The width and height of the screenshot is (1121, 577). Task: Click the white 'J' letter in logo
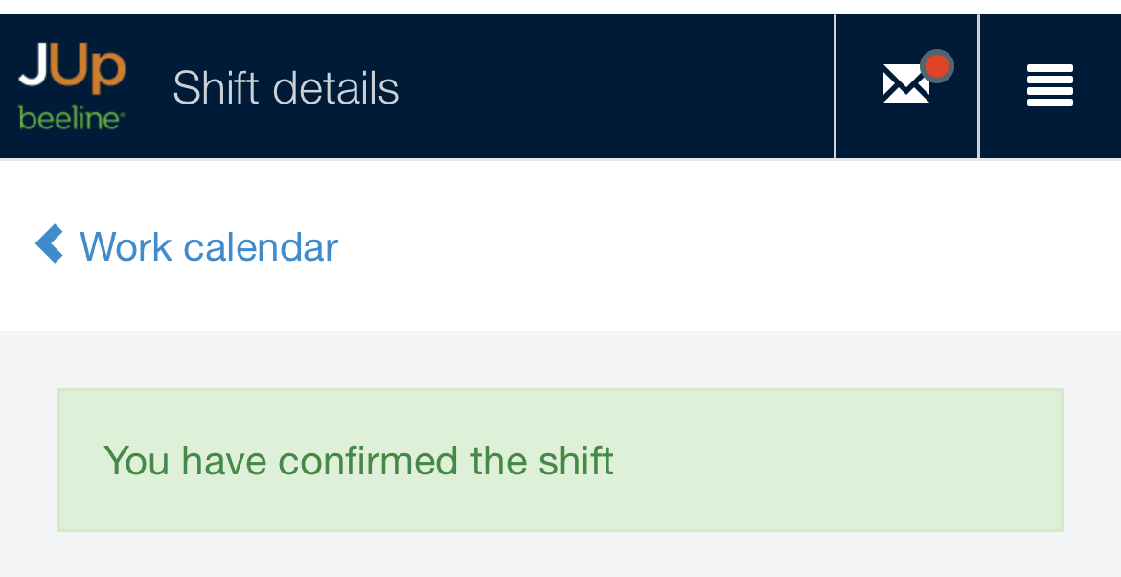(34, 67)
